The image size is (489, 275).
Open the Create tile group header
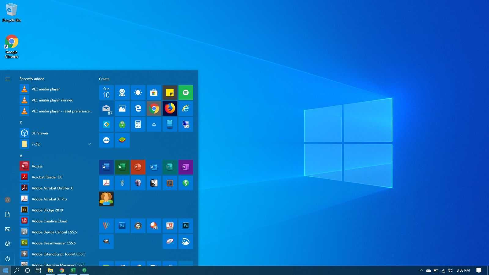coord(104,79)
